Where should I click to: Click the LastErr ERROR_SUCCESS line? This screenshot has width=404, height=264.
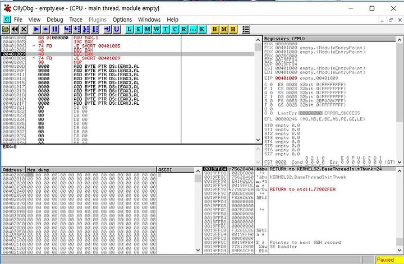[x=319, y=113]
